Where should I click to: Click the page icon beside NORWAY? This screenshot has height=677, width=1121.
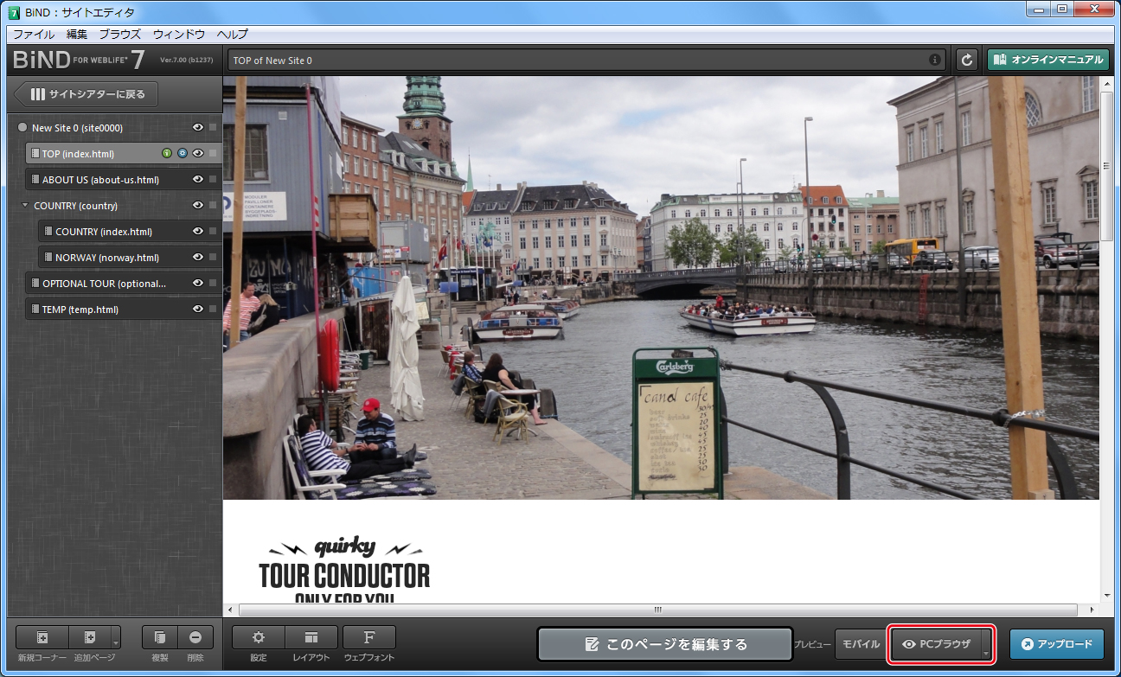pos(48,258)
